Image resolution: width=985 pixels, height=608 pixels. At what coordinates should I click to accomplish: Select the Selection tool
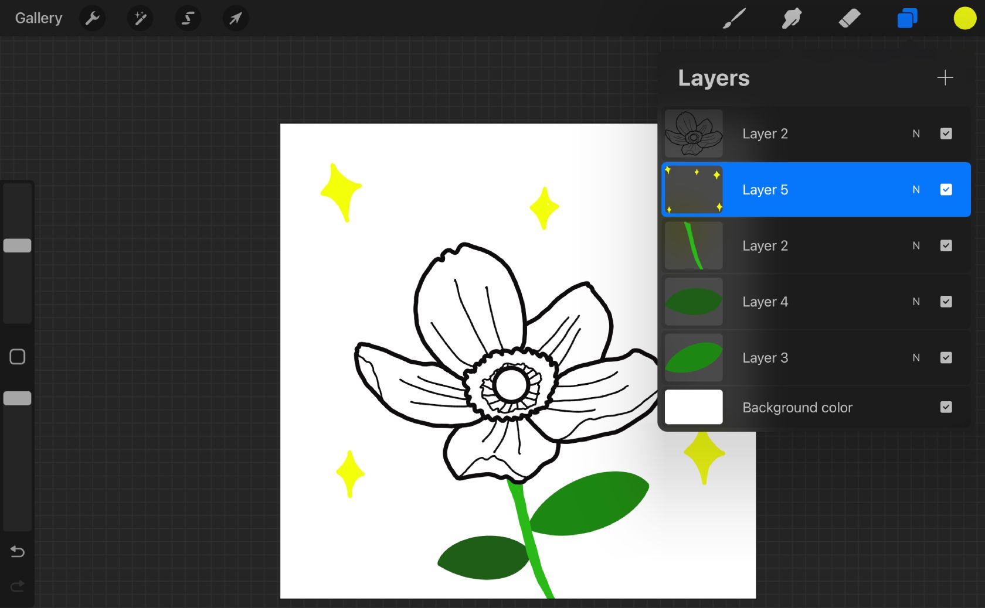coord(188,18)
